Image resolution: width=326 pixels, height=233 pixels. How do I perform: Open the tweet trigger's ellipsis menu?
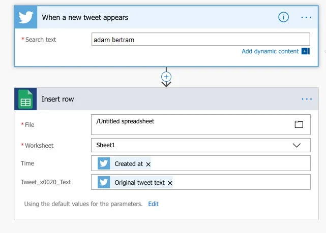pos(306,17)
